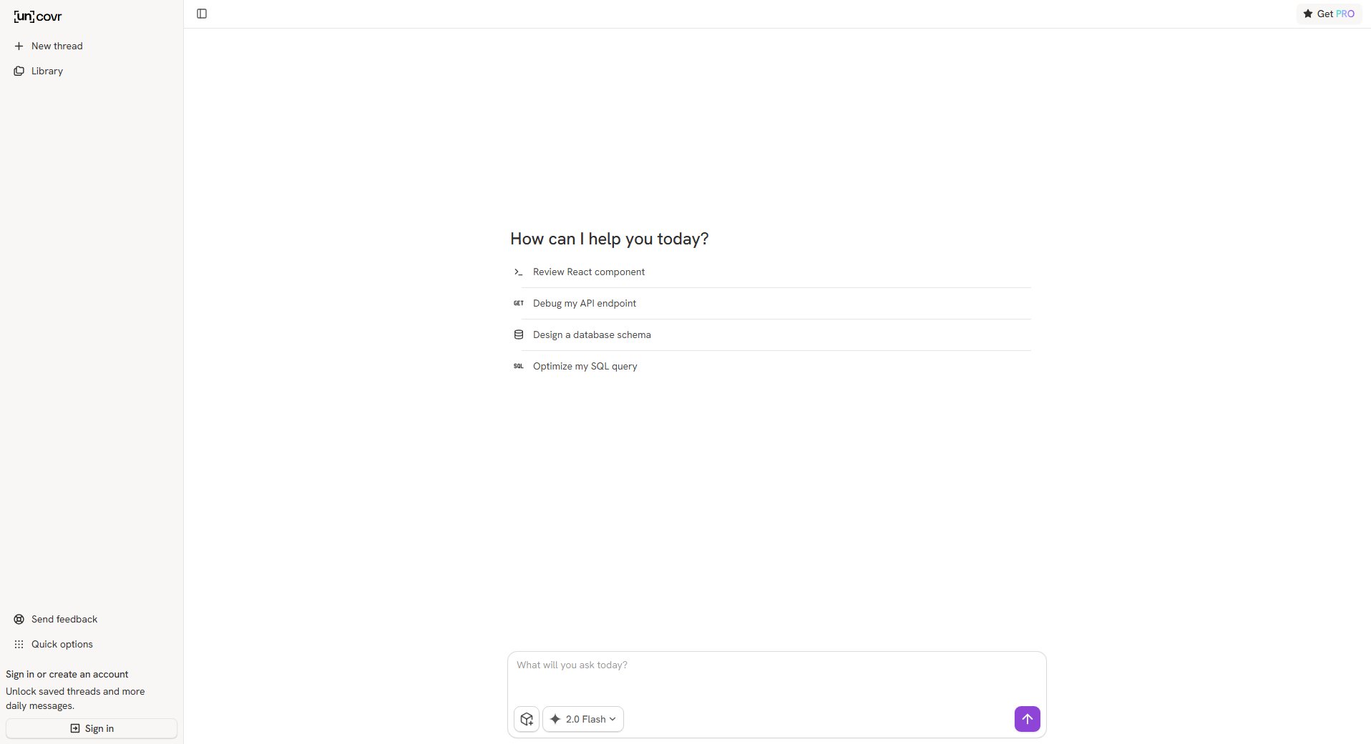Open the Sign in or create an account link

(x=67, y=674)
